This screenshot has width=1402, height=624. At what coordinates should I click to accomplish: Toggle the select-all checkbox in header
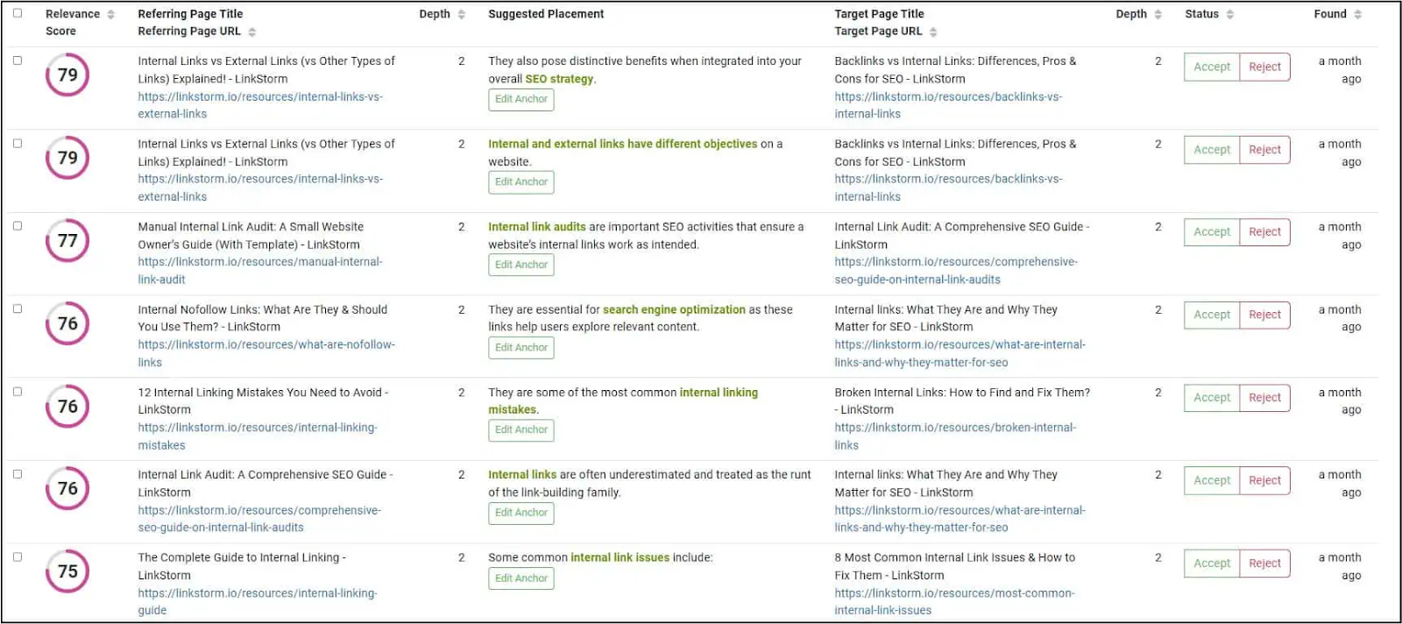coord(18,13)
